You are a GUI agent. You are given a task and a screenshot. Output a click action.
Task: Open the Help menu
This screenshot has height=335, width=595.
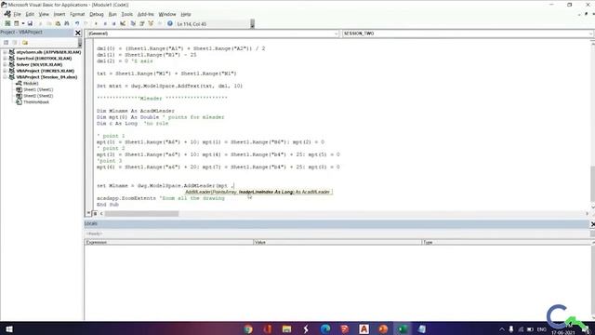pos(186,14)
